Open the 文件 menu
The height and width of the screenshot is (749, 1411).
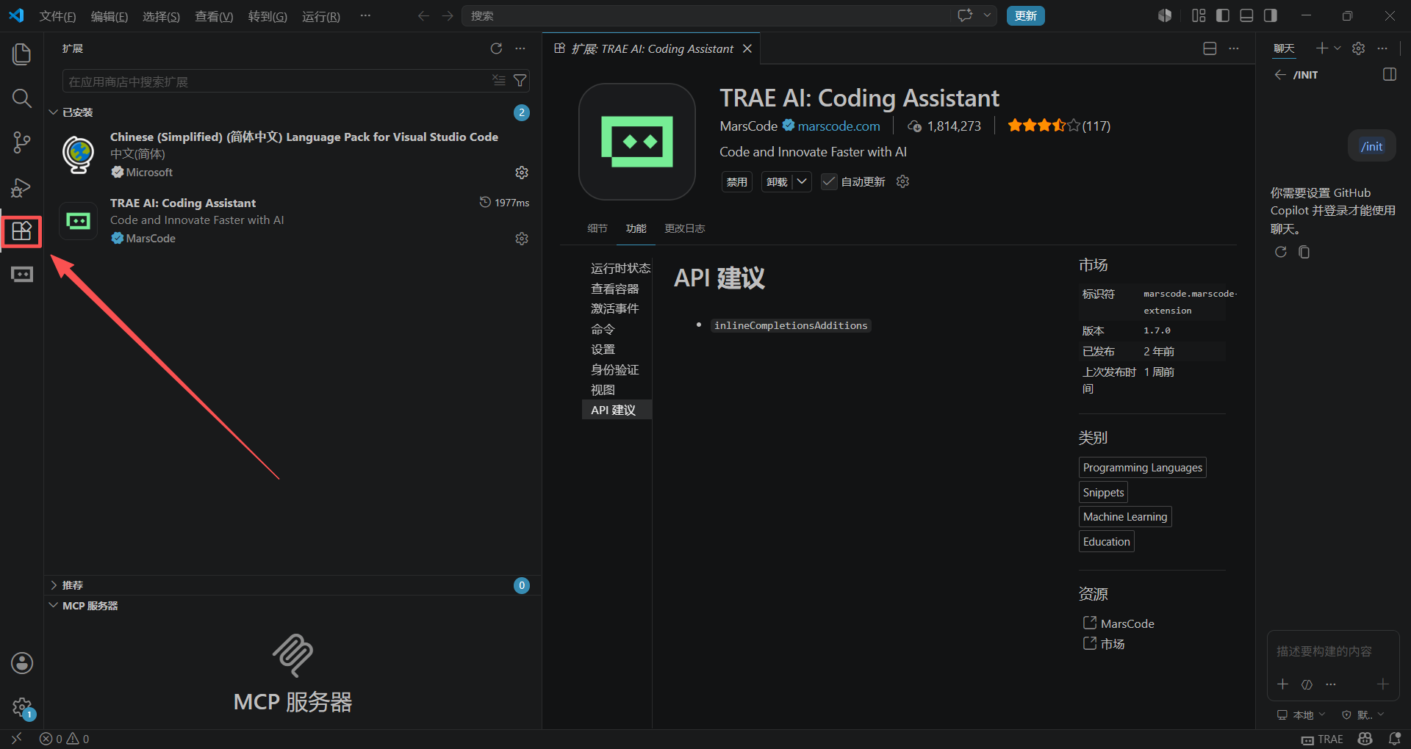point(57,16)
